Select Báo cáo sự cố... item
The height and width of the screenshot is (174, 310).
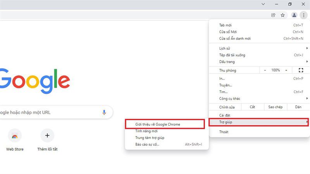167,144
